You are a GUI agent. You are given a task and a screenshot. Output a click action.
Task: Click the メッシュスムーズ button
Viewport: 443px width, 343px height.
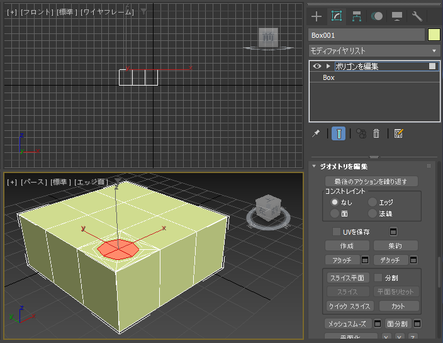(x=348, y=323)
